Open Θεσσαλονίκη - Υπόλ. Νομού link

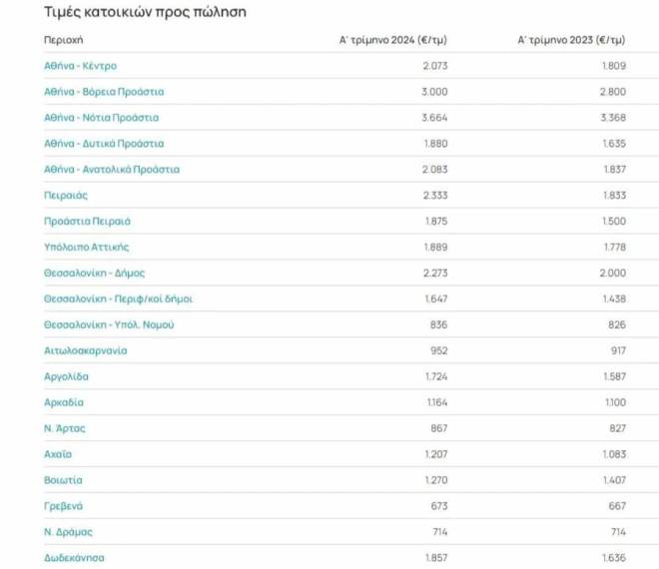(109, 324)
